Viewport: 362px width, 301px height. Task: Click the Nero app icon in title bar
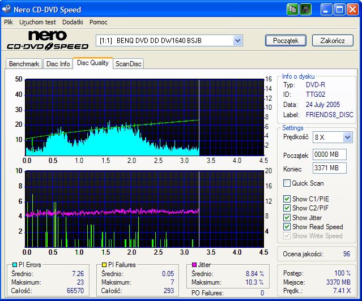6,9
